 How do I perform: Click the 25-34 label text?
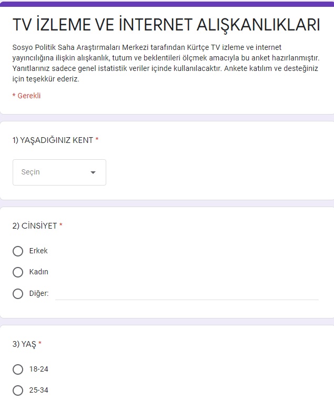38,390
